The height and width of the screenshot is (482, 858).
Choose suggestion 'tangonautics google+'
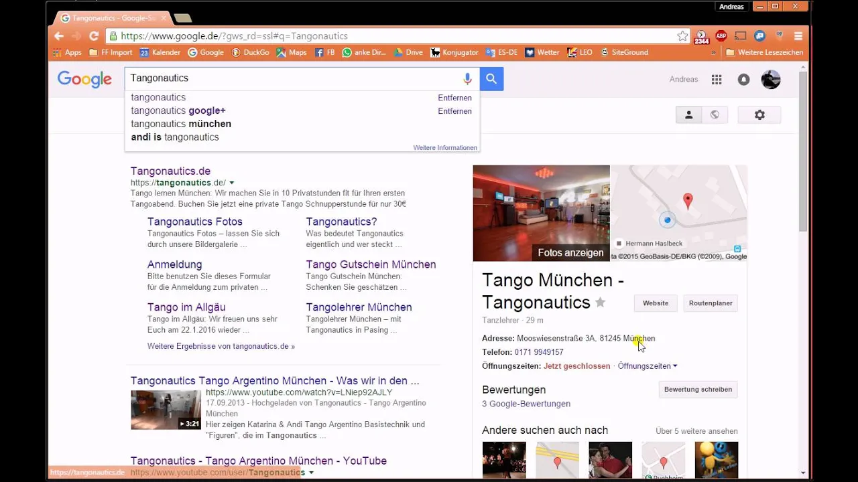pyautogui.click(x=178, y=110)
